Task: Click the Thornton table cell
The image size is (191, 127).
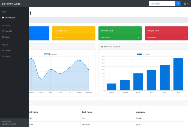Action: tap(107, 124)
